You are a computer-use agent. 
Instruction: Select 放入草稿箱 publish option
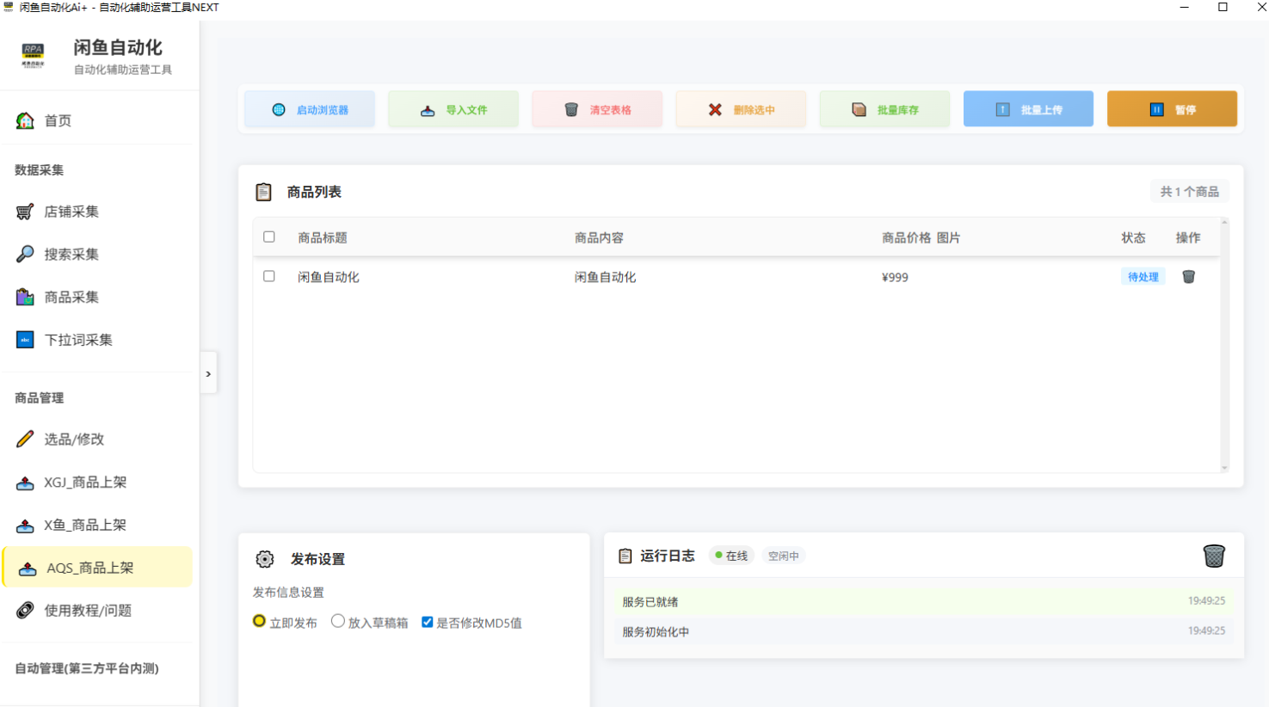coord(337,621)
